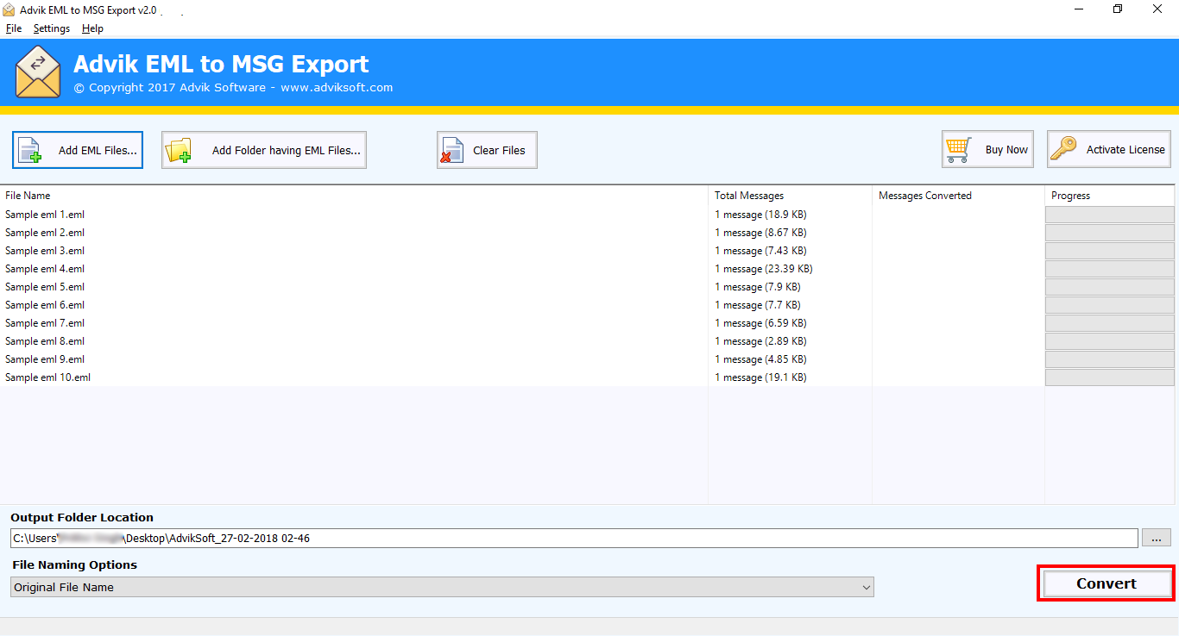Click the Clear Files button label
This screenshot has height=636, width=1179.
click(499, 150)
